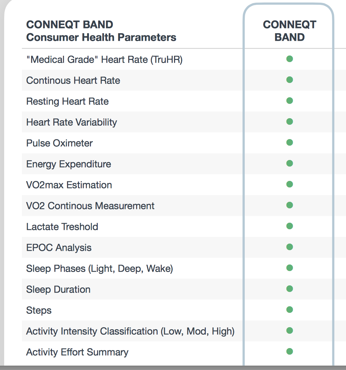
Task: Select the Activity Effort Summary text
Action: point(77,352)
